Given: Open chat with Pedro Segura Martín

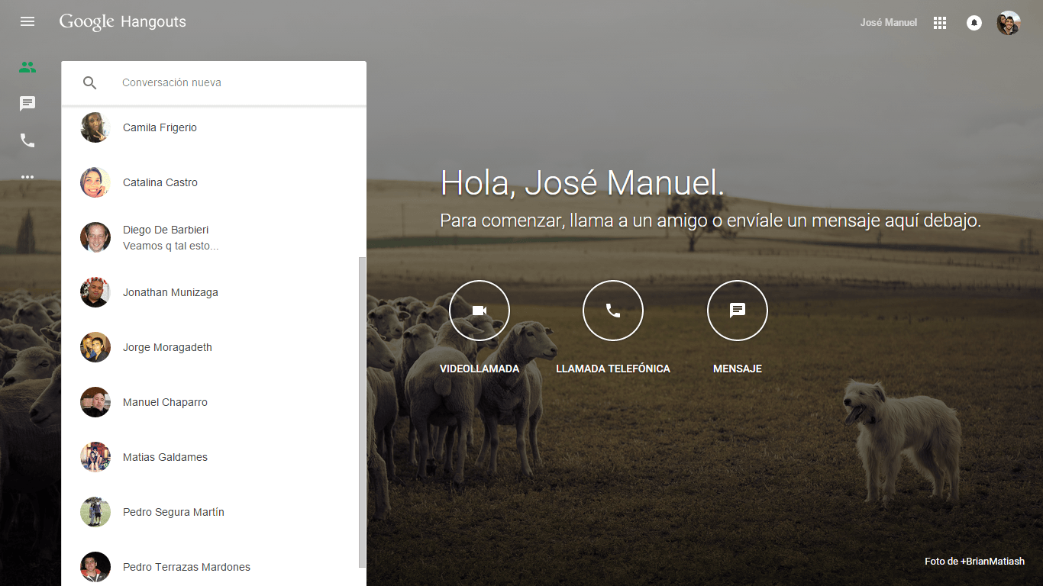Looking at the screenshot, I should [x=214, y=512].
